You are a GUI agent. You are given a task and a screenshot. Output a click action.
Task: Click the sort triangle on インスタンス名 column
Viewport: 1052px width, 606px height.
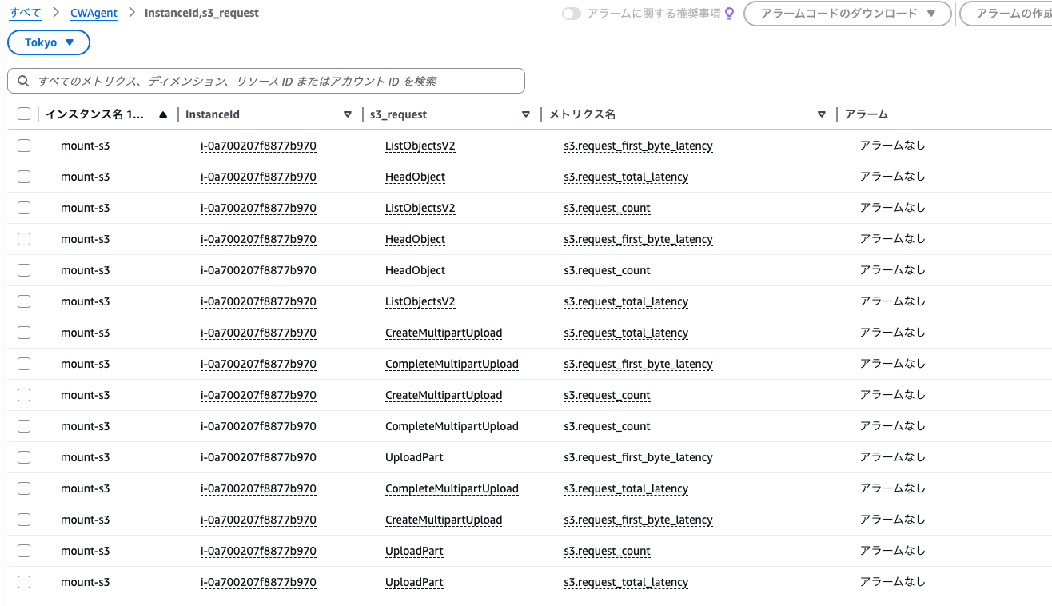click(x=163, y=114)
